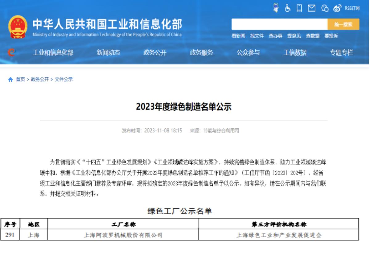
Task: Open the 专题专栏 navigation menu
Action: [342, 53]
